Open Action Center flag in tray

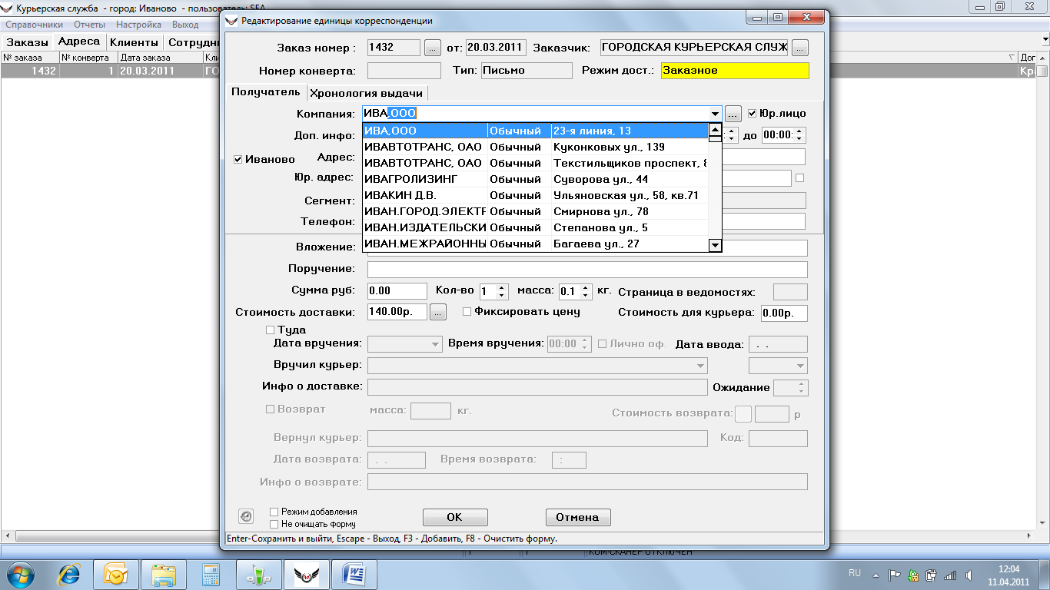click(x=895, y=574)
